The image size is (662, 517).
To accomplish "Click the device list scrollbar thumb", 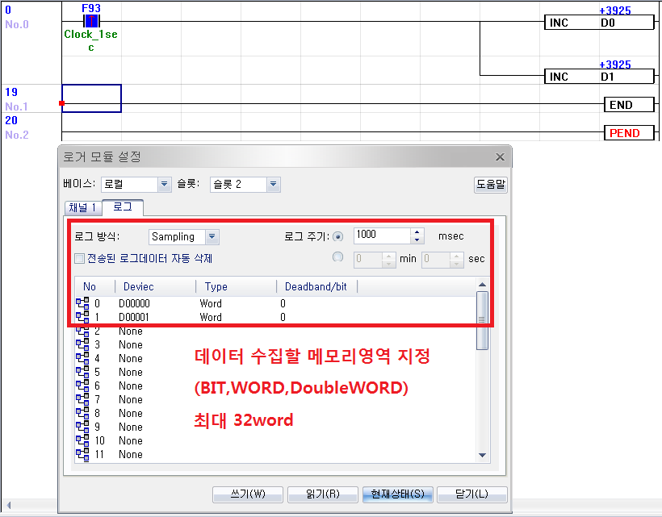I will [482, 320].
